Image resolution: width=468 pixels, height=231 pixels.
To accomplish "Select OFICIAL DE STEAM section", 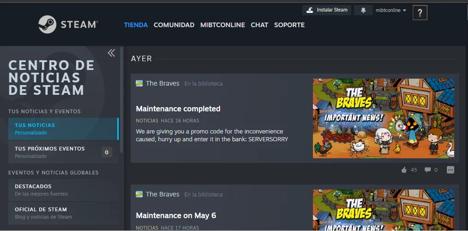I will point(64,213).
